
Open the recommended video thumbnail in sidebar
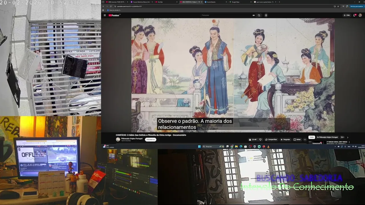[x=317, y=142]
